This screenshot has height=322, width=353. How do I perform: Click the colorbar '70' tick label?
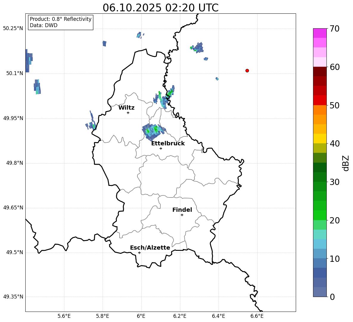pyautogui.click(x=335, y=29)
